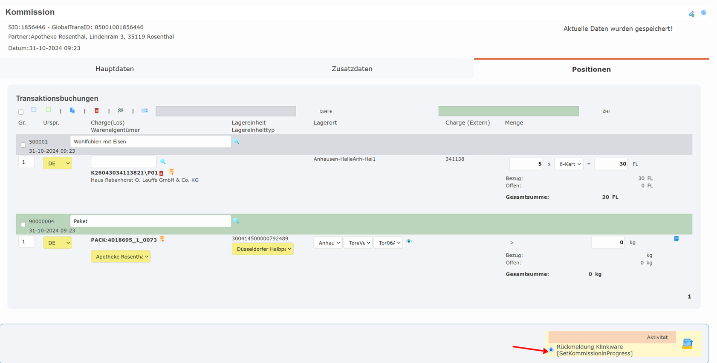This screenshot has width=717, height=363.
Task: Select the Rückmeldung Klinkware radio button
Action: click(551, 350)
